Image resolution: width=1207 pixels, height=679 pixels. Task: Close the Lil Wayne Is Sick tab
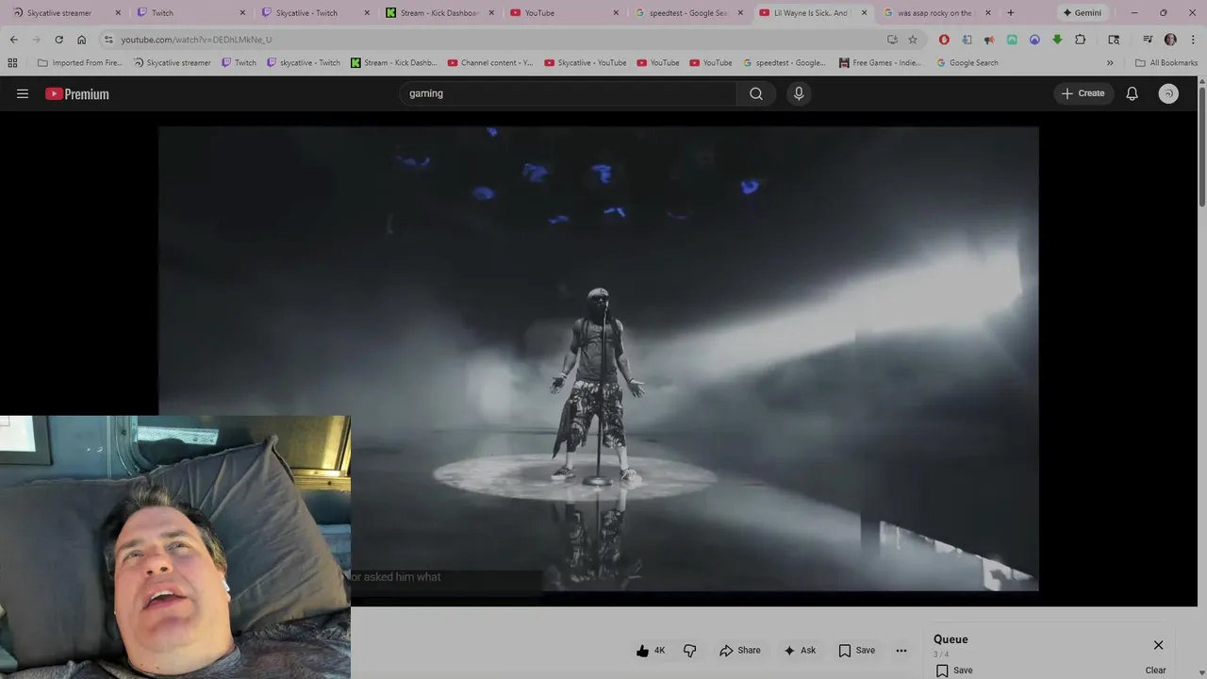[x=864, y=13]
